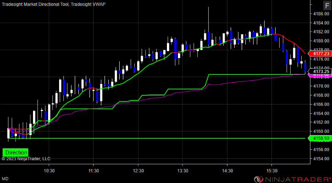
Task: Click the 4166.00 price axis label
Action: (321, 104)
